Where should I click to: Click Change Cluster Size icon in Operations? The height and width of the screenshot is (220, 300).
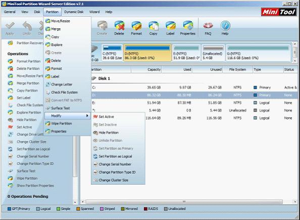coord(10,142)
